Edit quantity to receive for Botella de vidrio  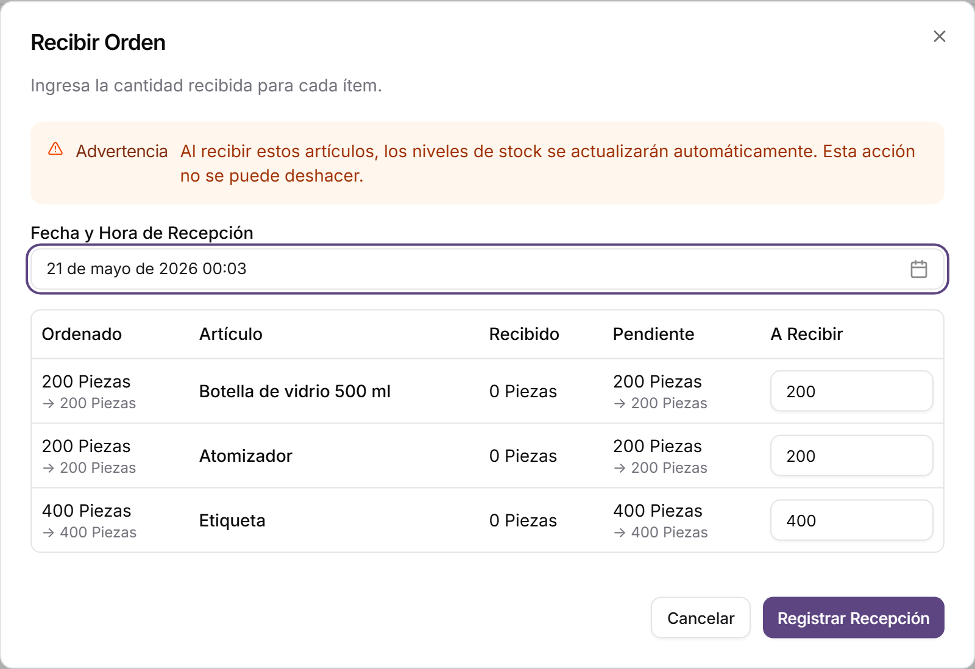[x=851, y=391]
